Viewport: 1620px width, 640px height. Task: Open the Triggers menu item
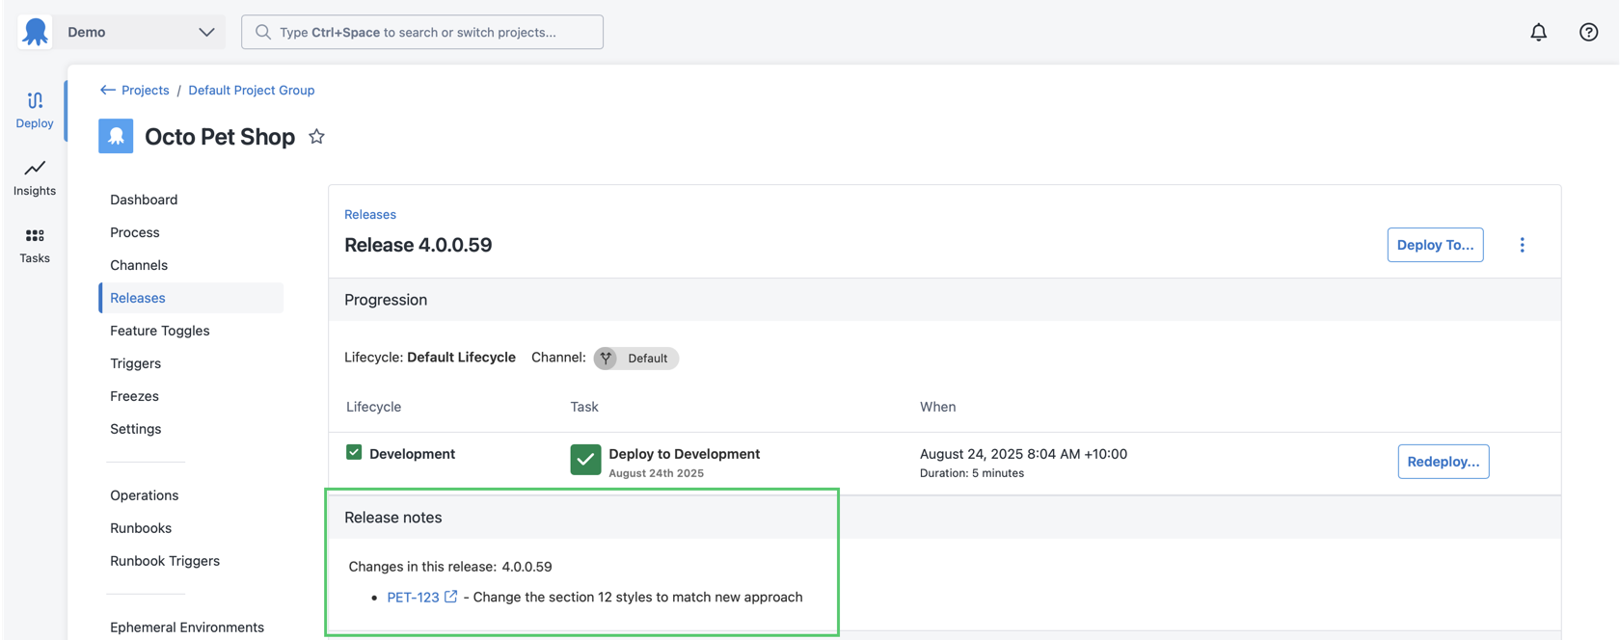135,363
